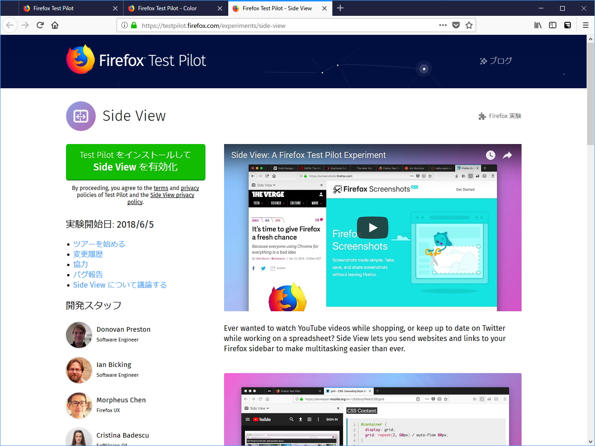This screenshot has height=446, width=595.
Task: Reload the current page
Action: click(40, 25)
